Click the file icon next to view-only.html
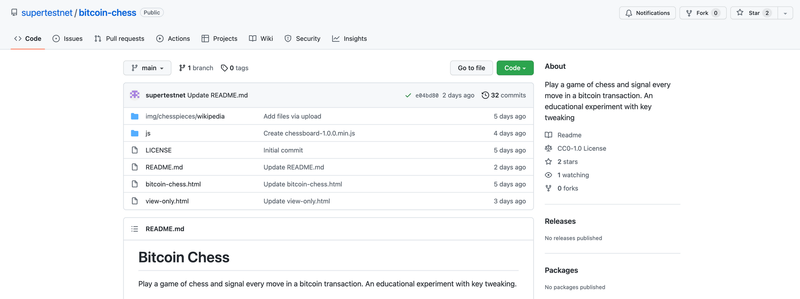Image resolution: width=800 pixels, height=299 pixels. click(x=135, y=201)
